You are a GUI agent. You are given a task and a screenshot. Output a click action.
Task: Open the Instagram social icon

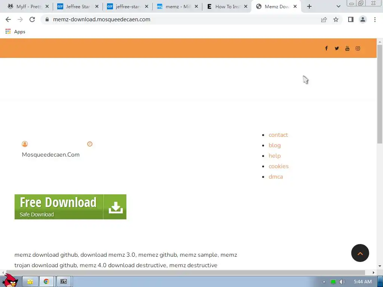click(358, 48)
